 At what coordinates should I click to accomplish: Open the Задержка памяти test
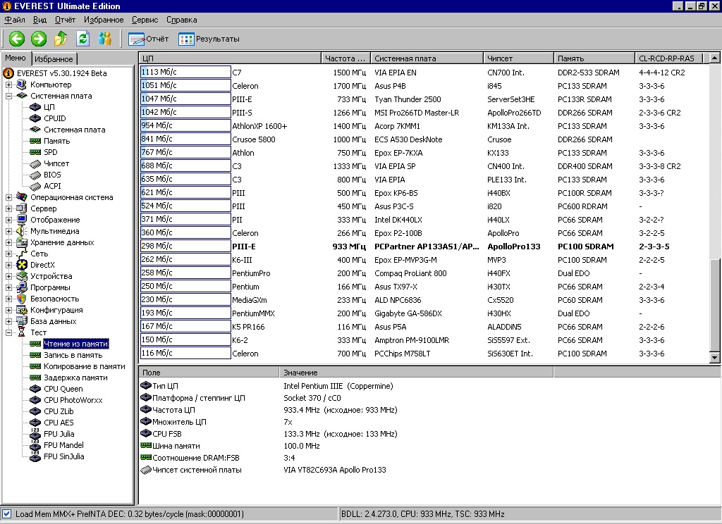(x=75, y=378)
